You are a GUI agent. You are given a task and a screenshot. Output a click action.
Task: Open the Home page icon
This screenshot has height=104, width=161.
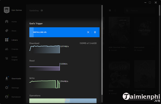[x=7, y=22]
